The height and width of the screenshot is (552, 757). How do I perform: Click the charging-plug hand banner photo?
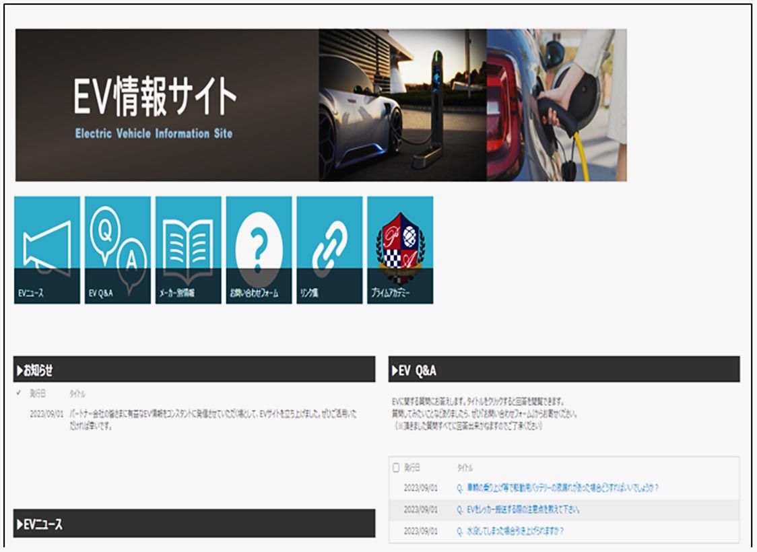coord(556,105)
